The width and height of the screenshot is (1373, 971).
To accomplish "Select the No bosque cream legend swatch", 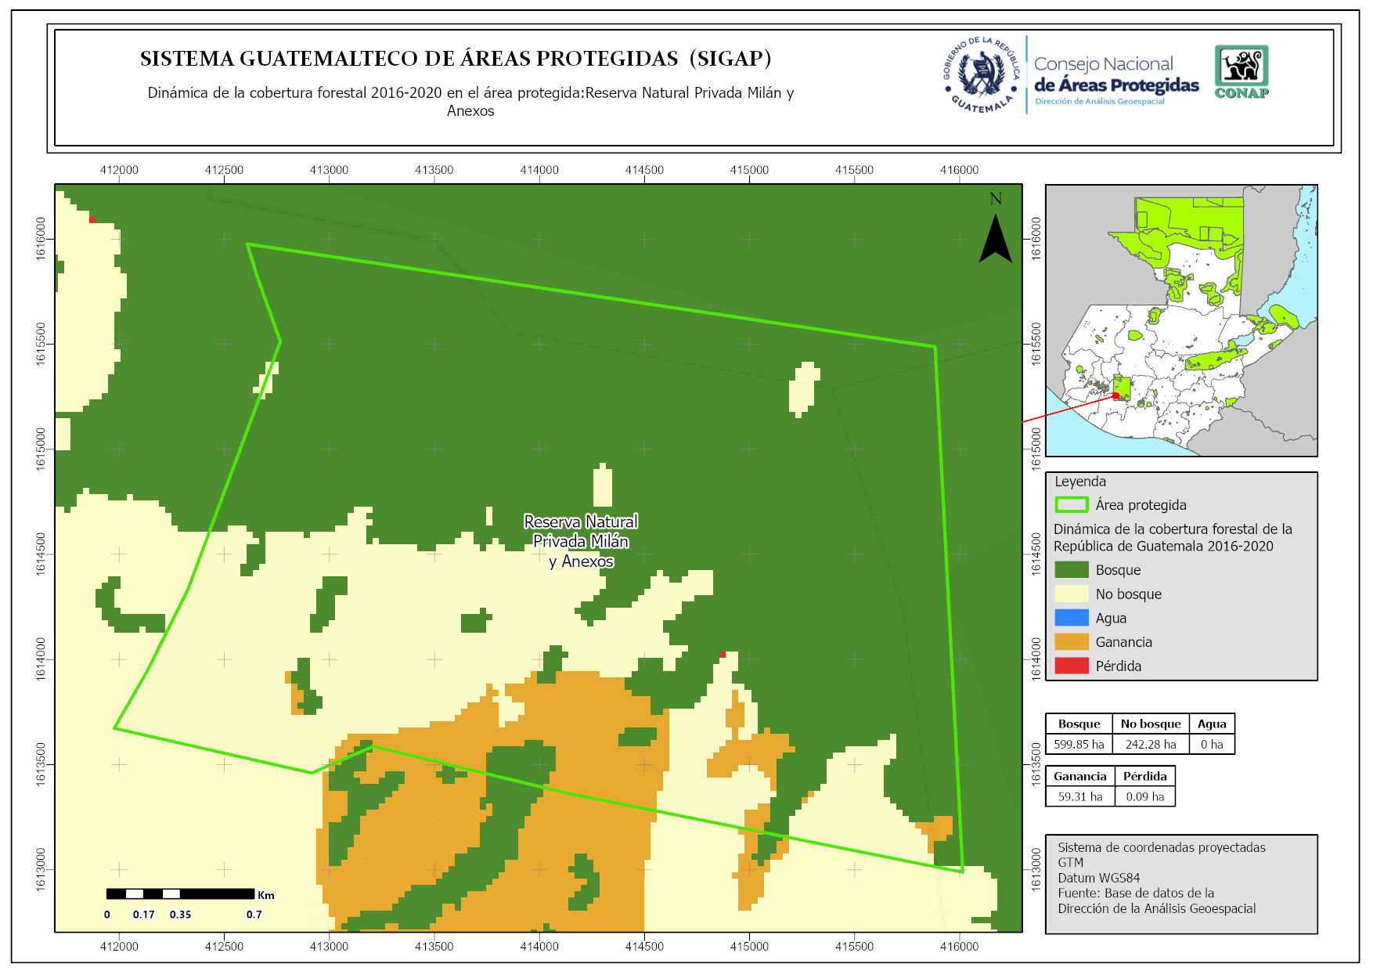I will [1071, 594].
